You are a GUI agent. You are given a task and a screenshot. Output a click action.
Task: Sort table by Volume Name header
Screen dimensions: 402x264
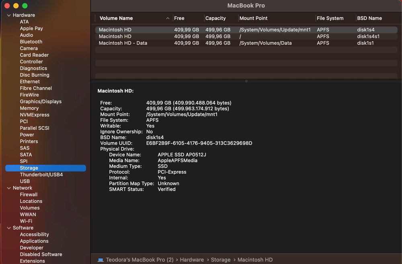coord(116,18)
